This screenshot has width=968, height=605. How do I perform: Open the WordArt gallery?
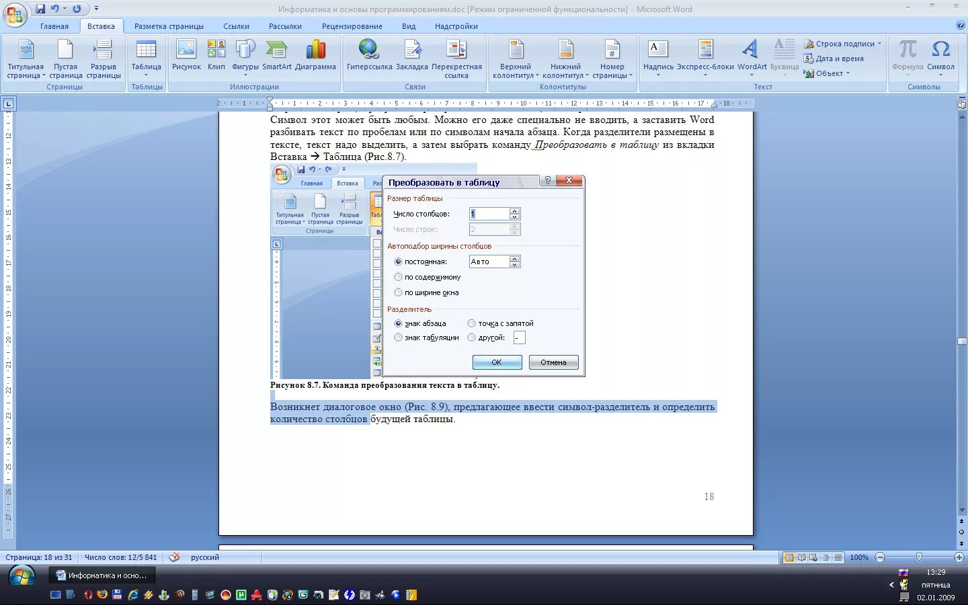[752, 55]
